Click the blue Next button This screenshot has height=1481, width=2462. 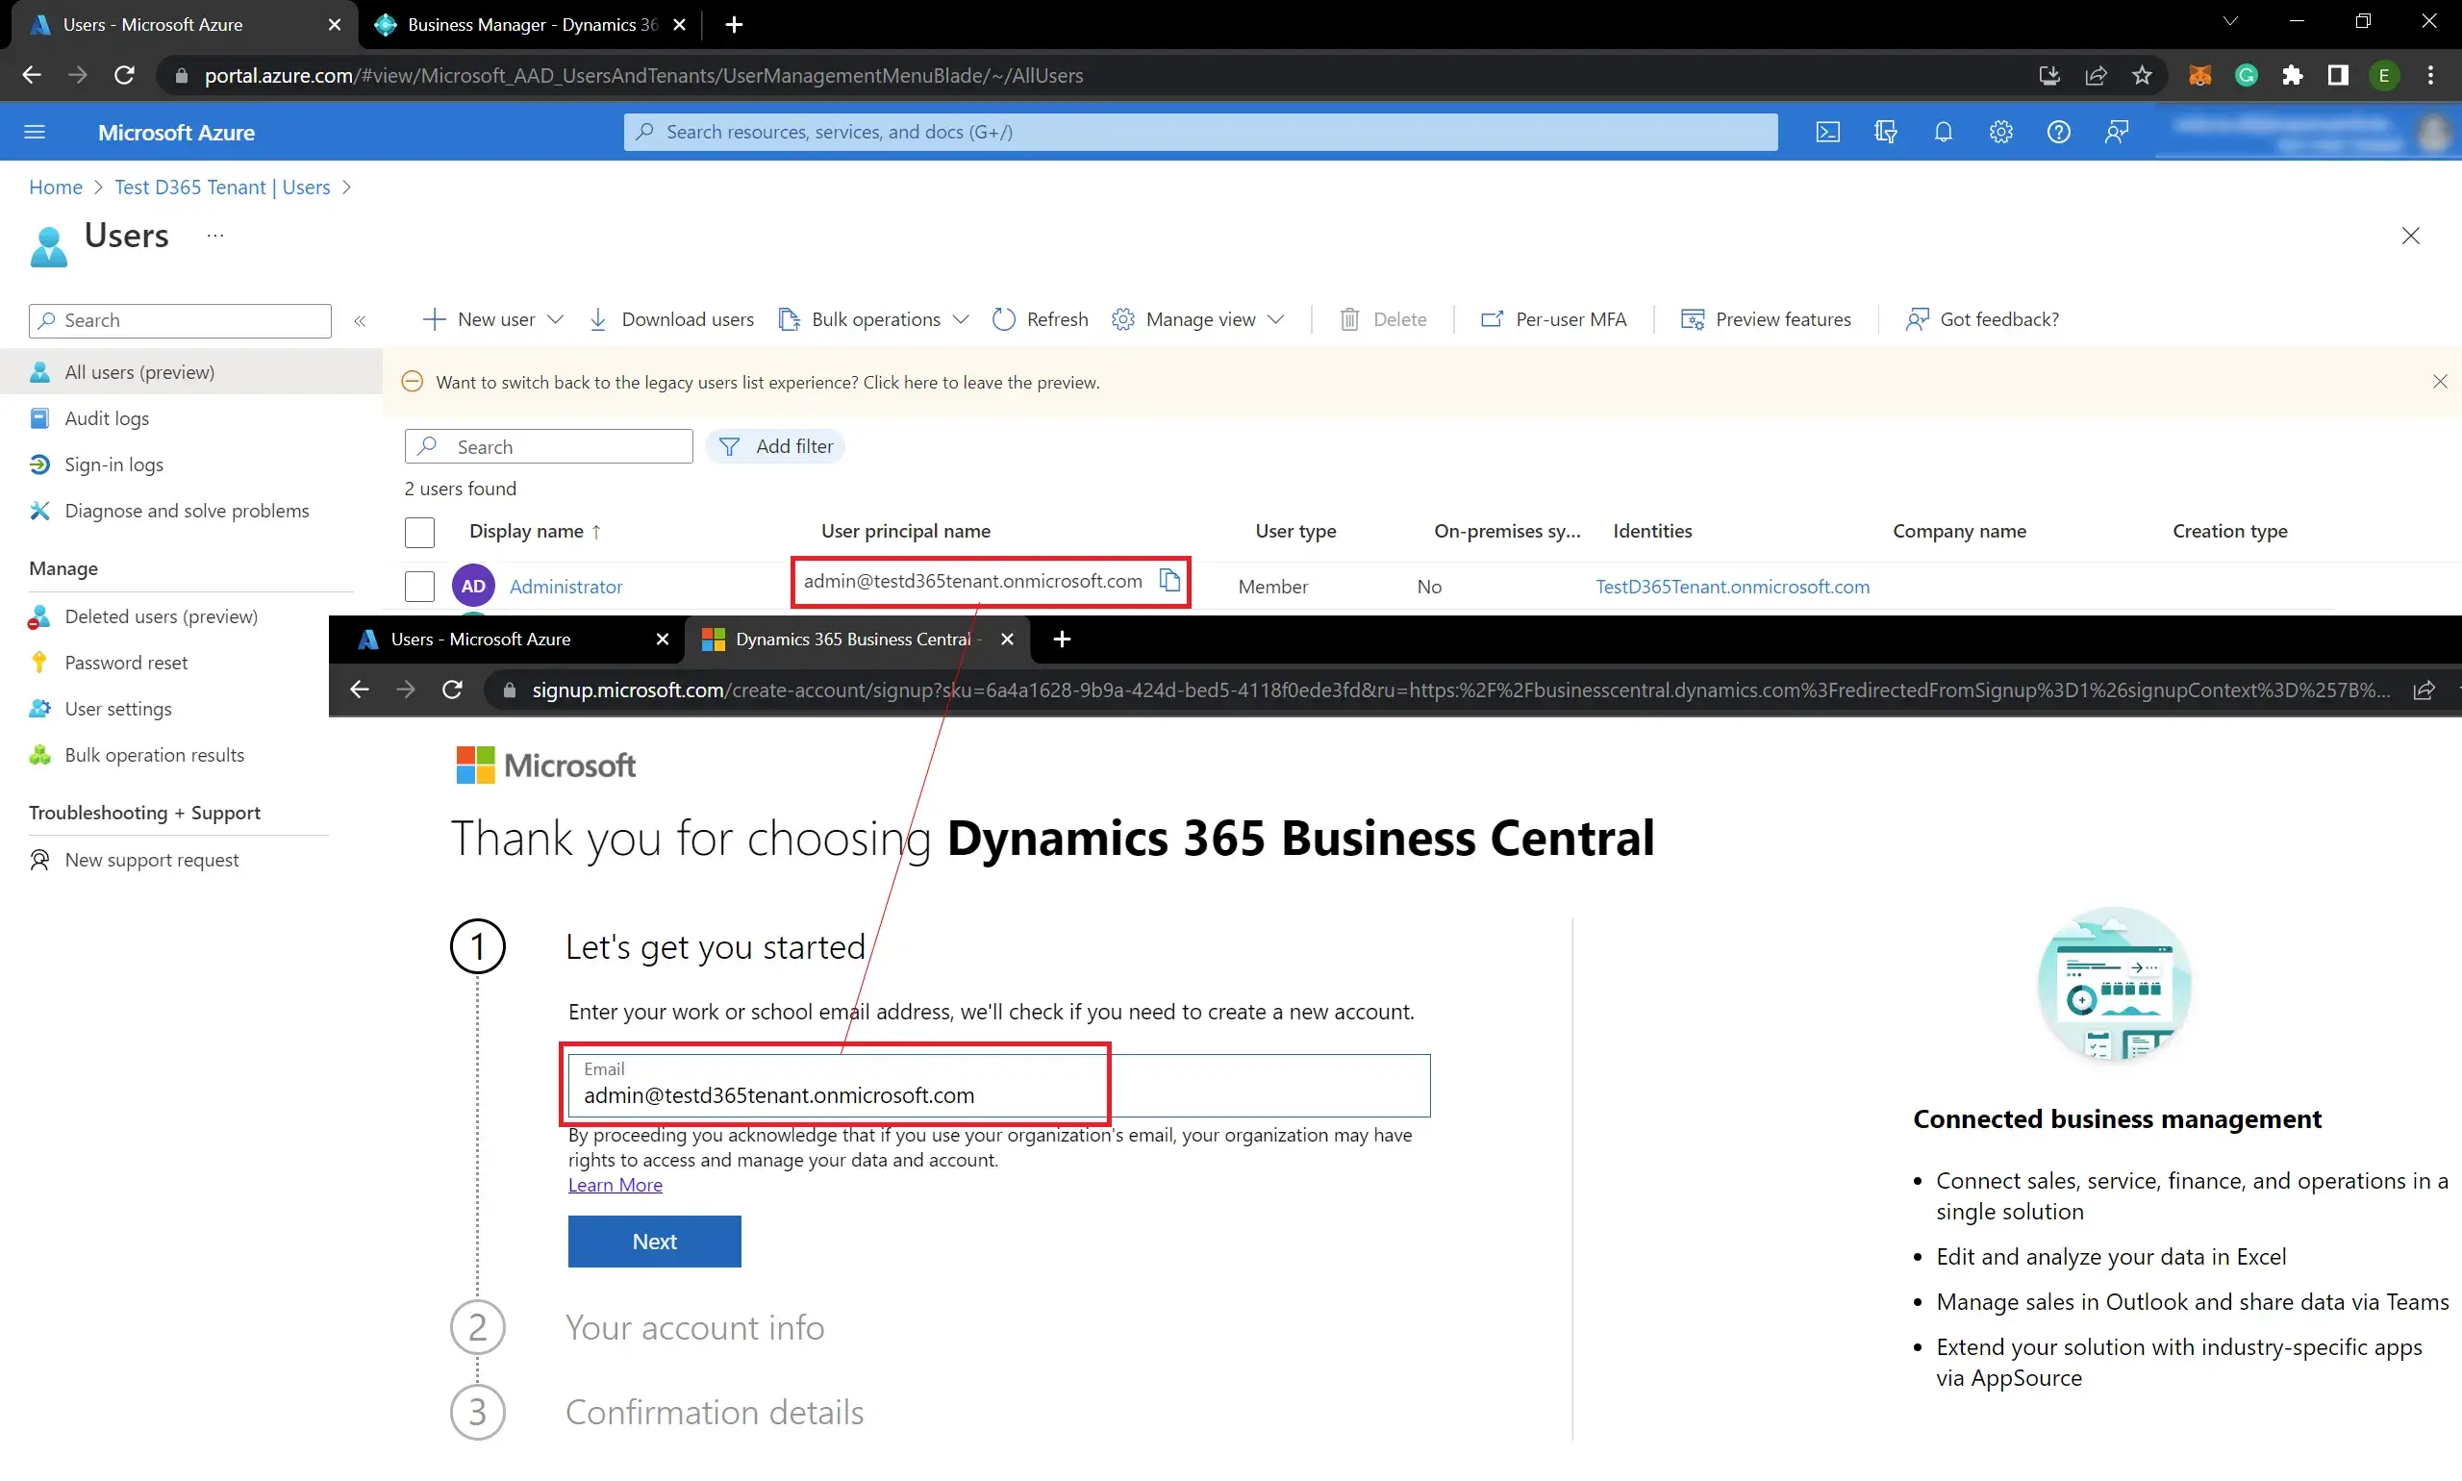[655, 1242]
